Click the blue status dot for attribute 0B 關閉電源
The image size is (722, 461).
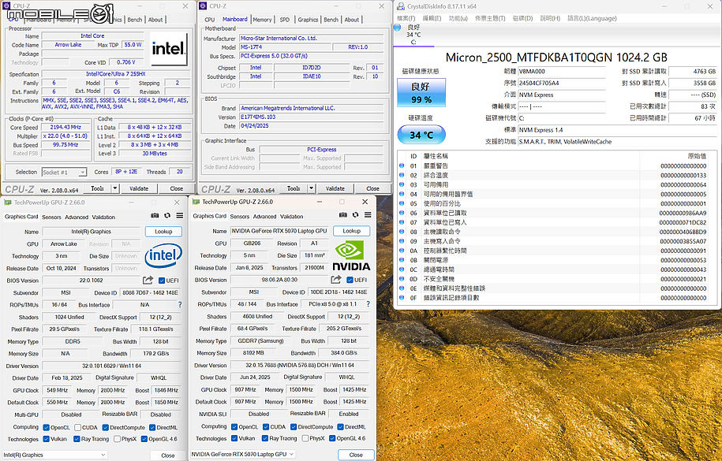[x=402, y=260]
